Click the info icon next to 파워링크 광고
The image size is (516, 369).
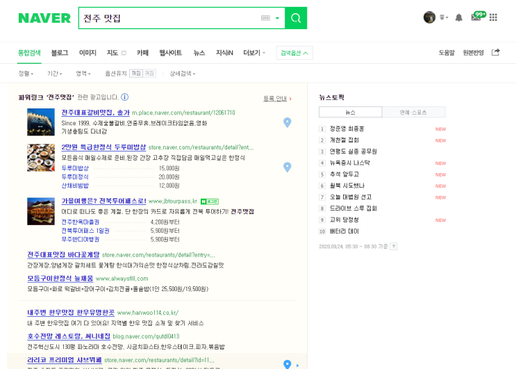125,97
